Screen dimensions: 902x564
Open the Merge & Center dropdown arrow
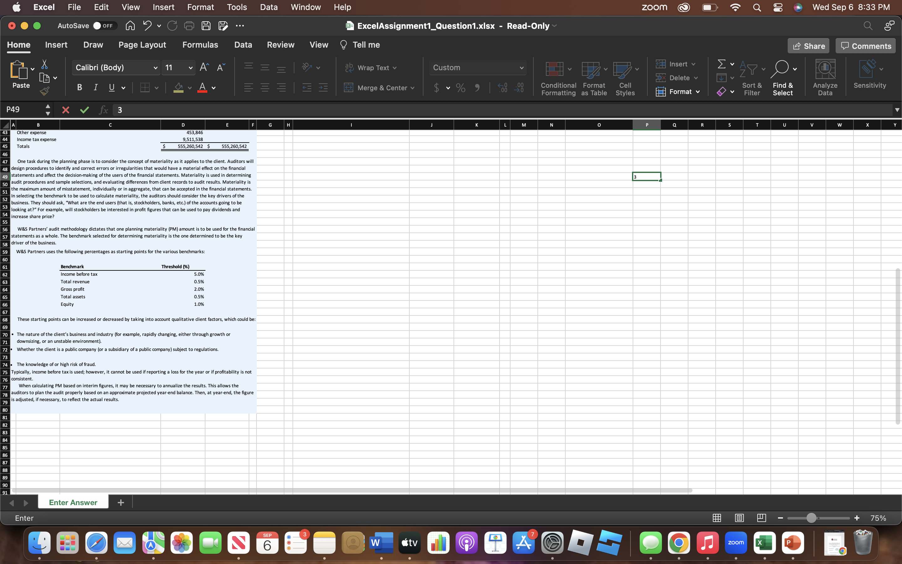[x=412, y=88]
